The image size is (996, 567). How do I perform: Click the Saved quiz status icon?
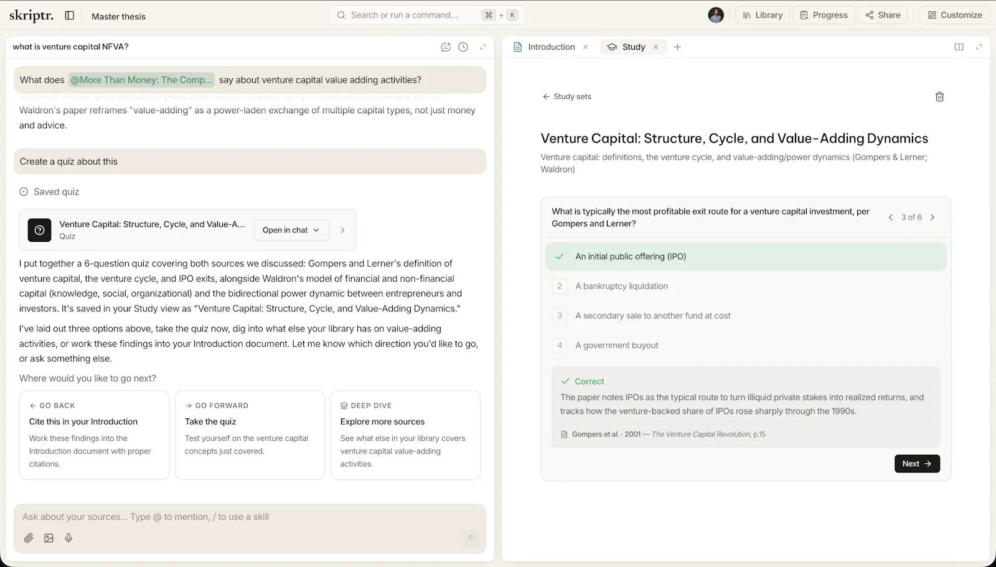(24, 191)
